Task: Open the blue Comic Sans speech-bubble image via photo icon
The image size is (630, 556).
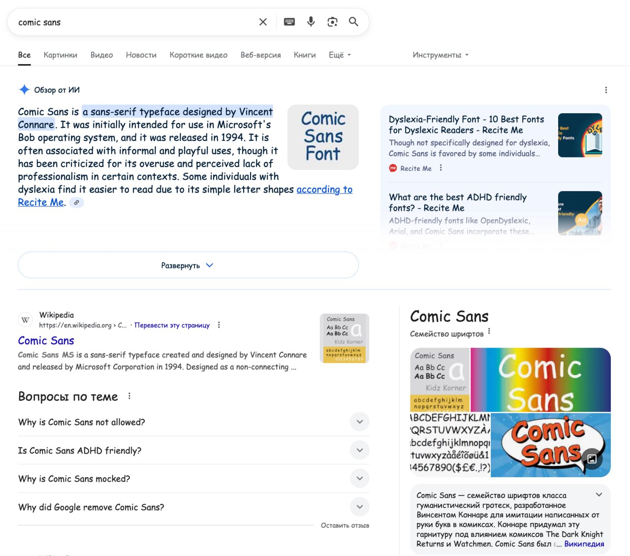Action: tap(593, 459)
